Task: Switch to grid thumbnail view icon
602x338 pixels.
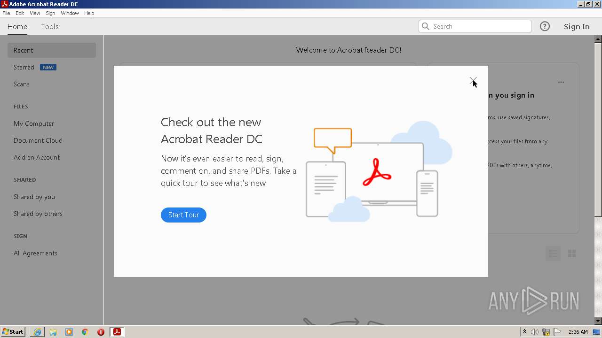Action: (x=572, y=253)
